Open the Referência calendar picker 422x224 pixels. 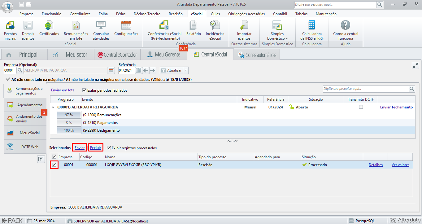[138, 70]
